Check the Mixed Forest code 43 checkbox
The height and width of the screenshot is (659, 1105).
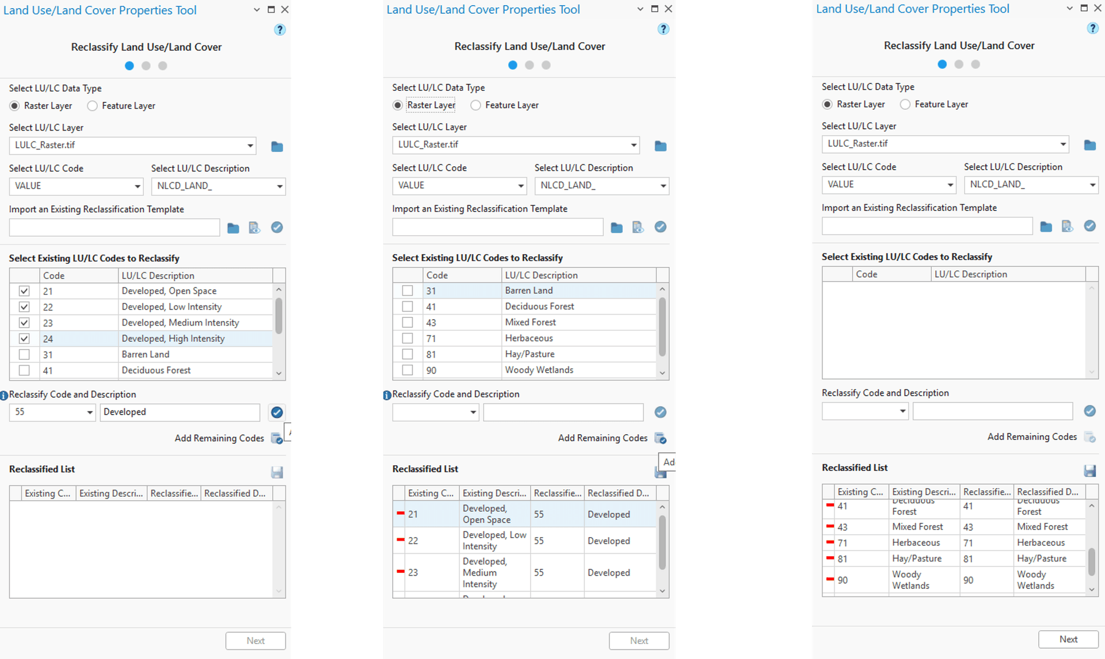[x=407, y=323]
